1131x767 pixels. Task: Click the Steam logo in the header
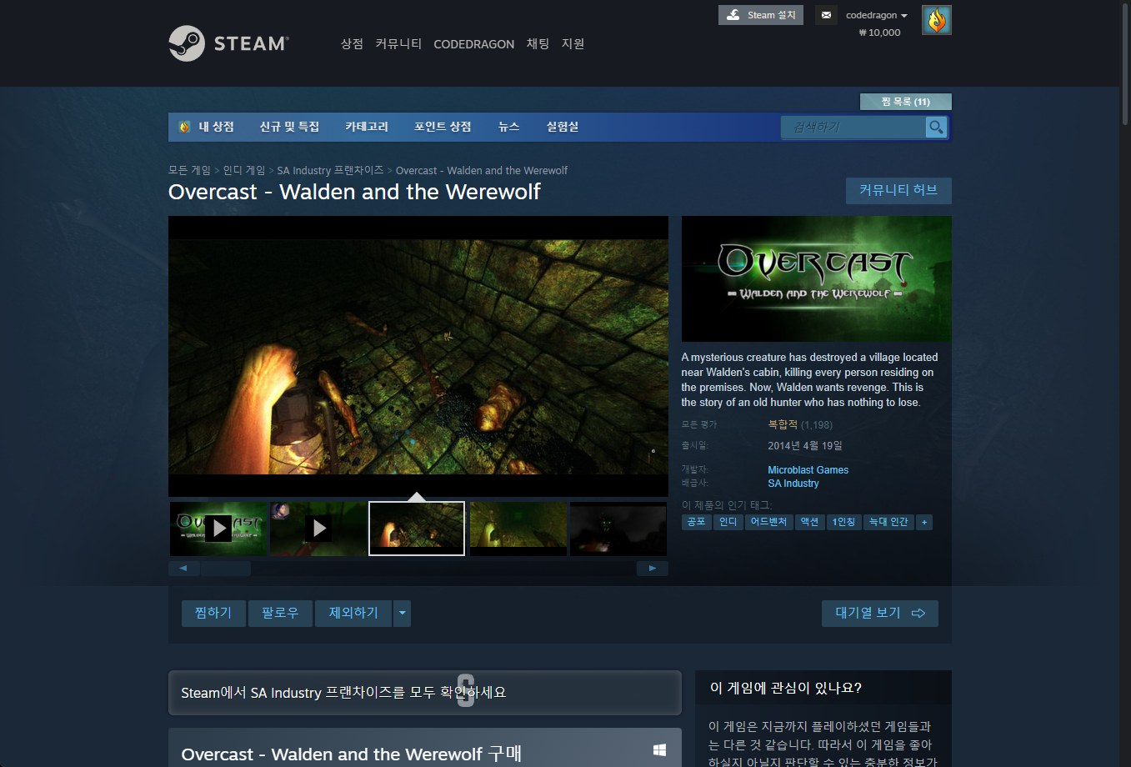[x=228, y=43]
